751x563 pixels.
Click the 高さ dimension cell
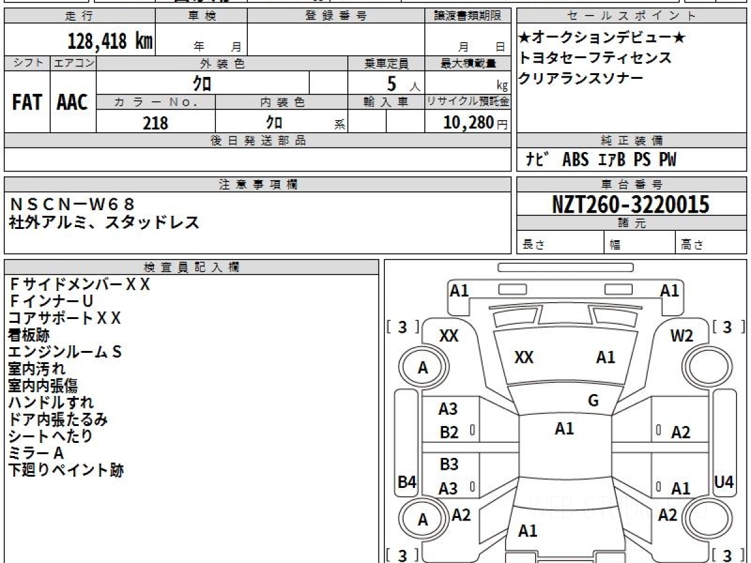point(712,243)
